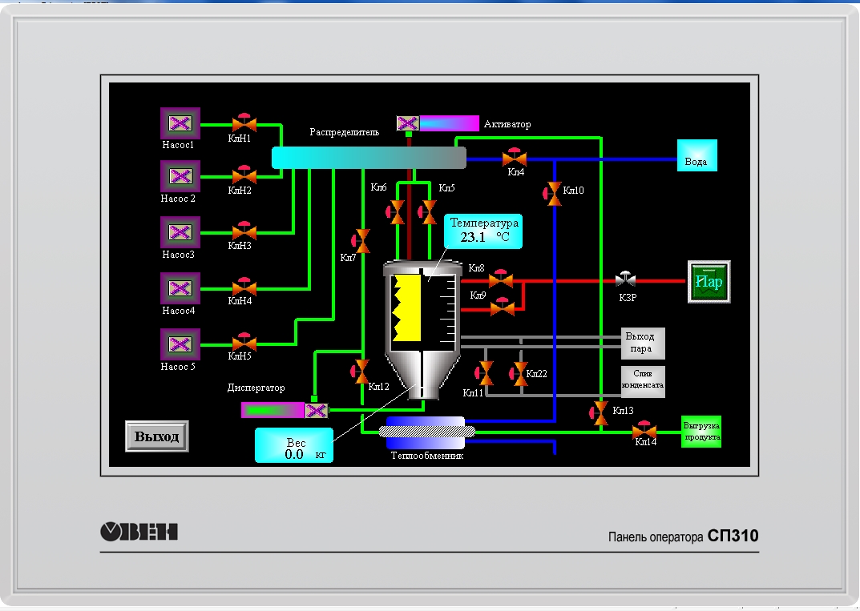Open valve КлН1 on first pump line
The height and width of the screenshot is (611, 860).
pos(244,124)
